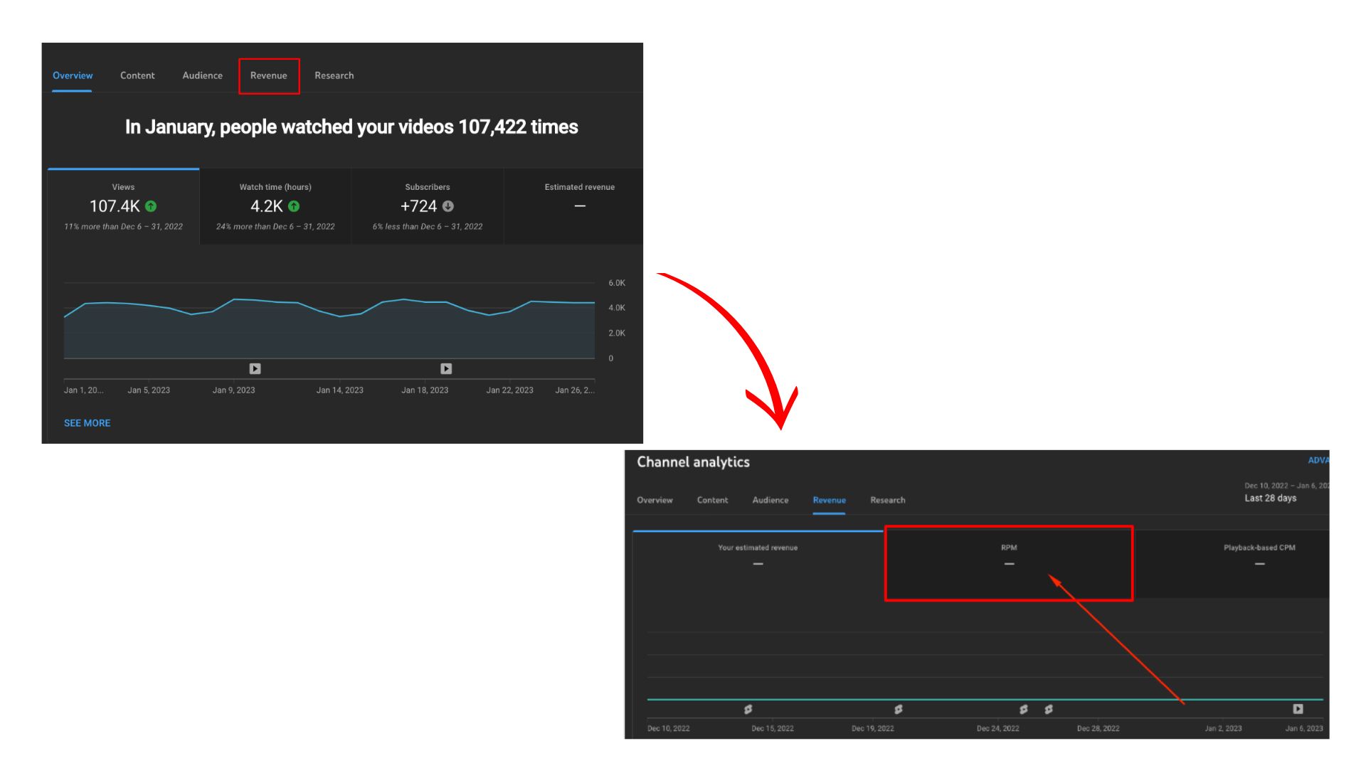The image size is (1366, 768).
Task: Click the monetization dollar icon near Dec 15, 2022
Action: (748, 709)
